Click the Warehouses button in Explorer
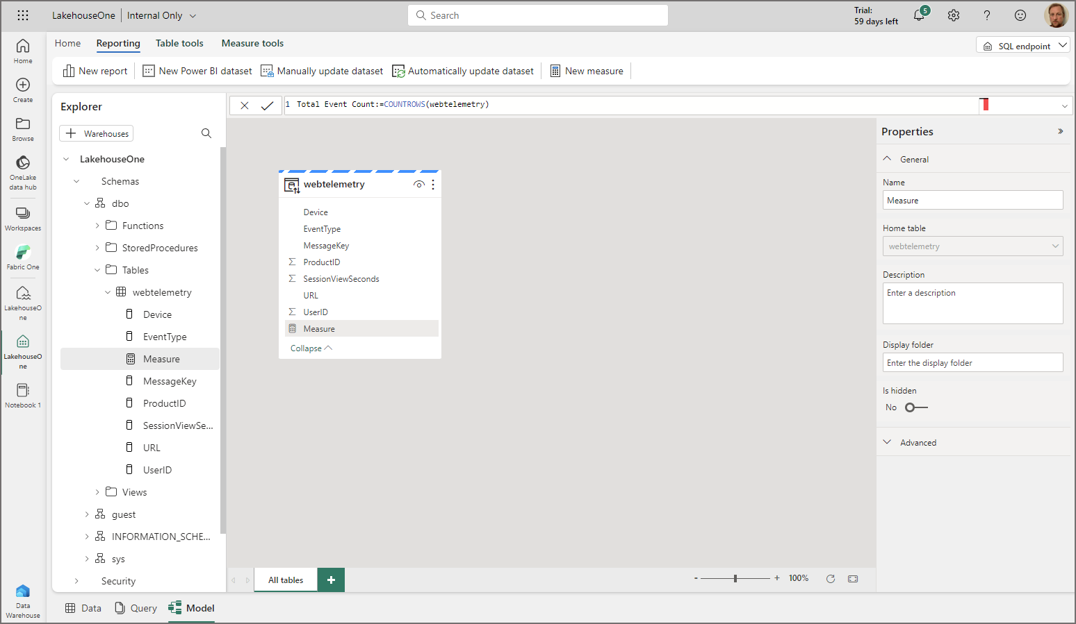 96,133
